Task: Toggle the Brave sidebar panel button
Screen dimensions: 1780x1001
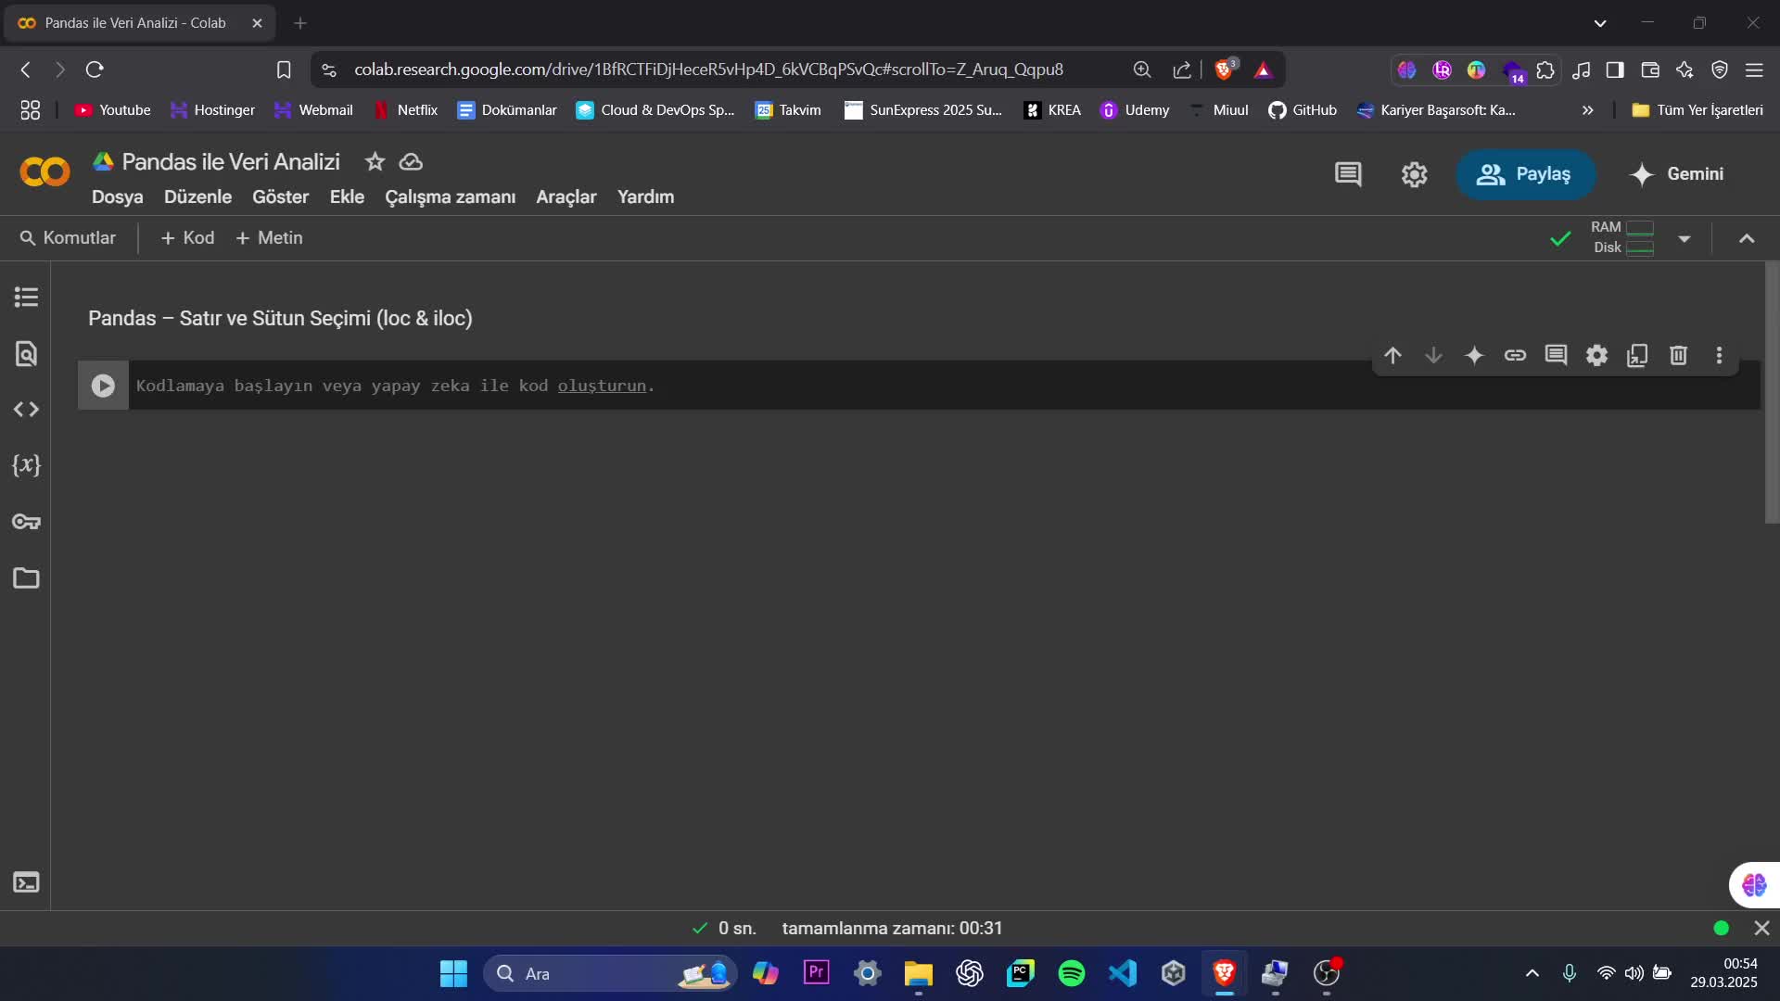Action: click(x=1615, y=70)
